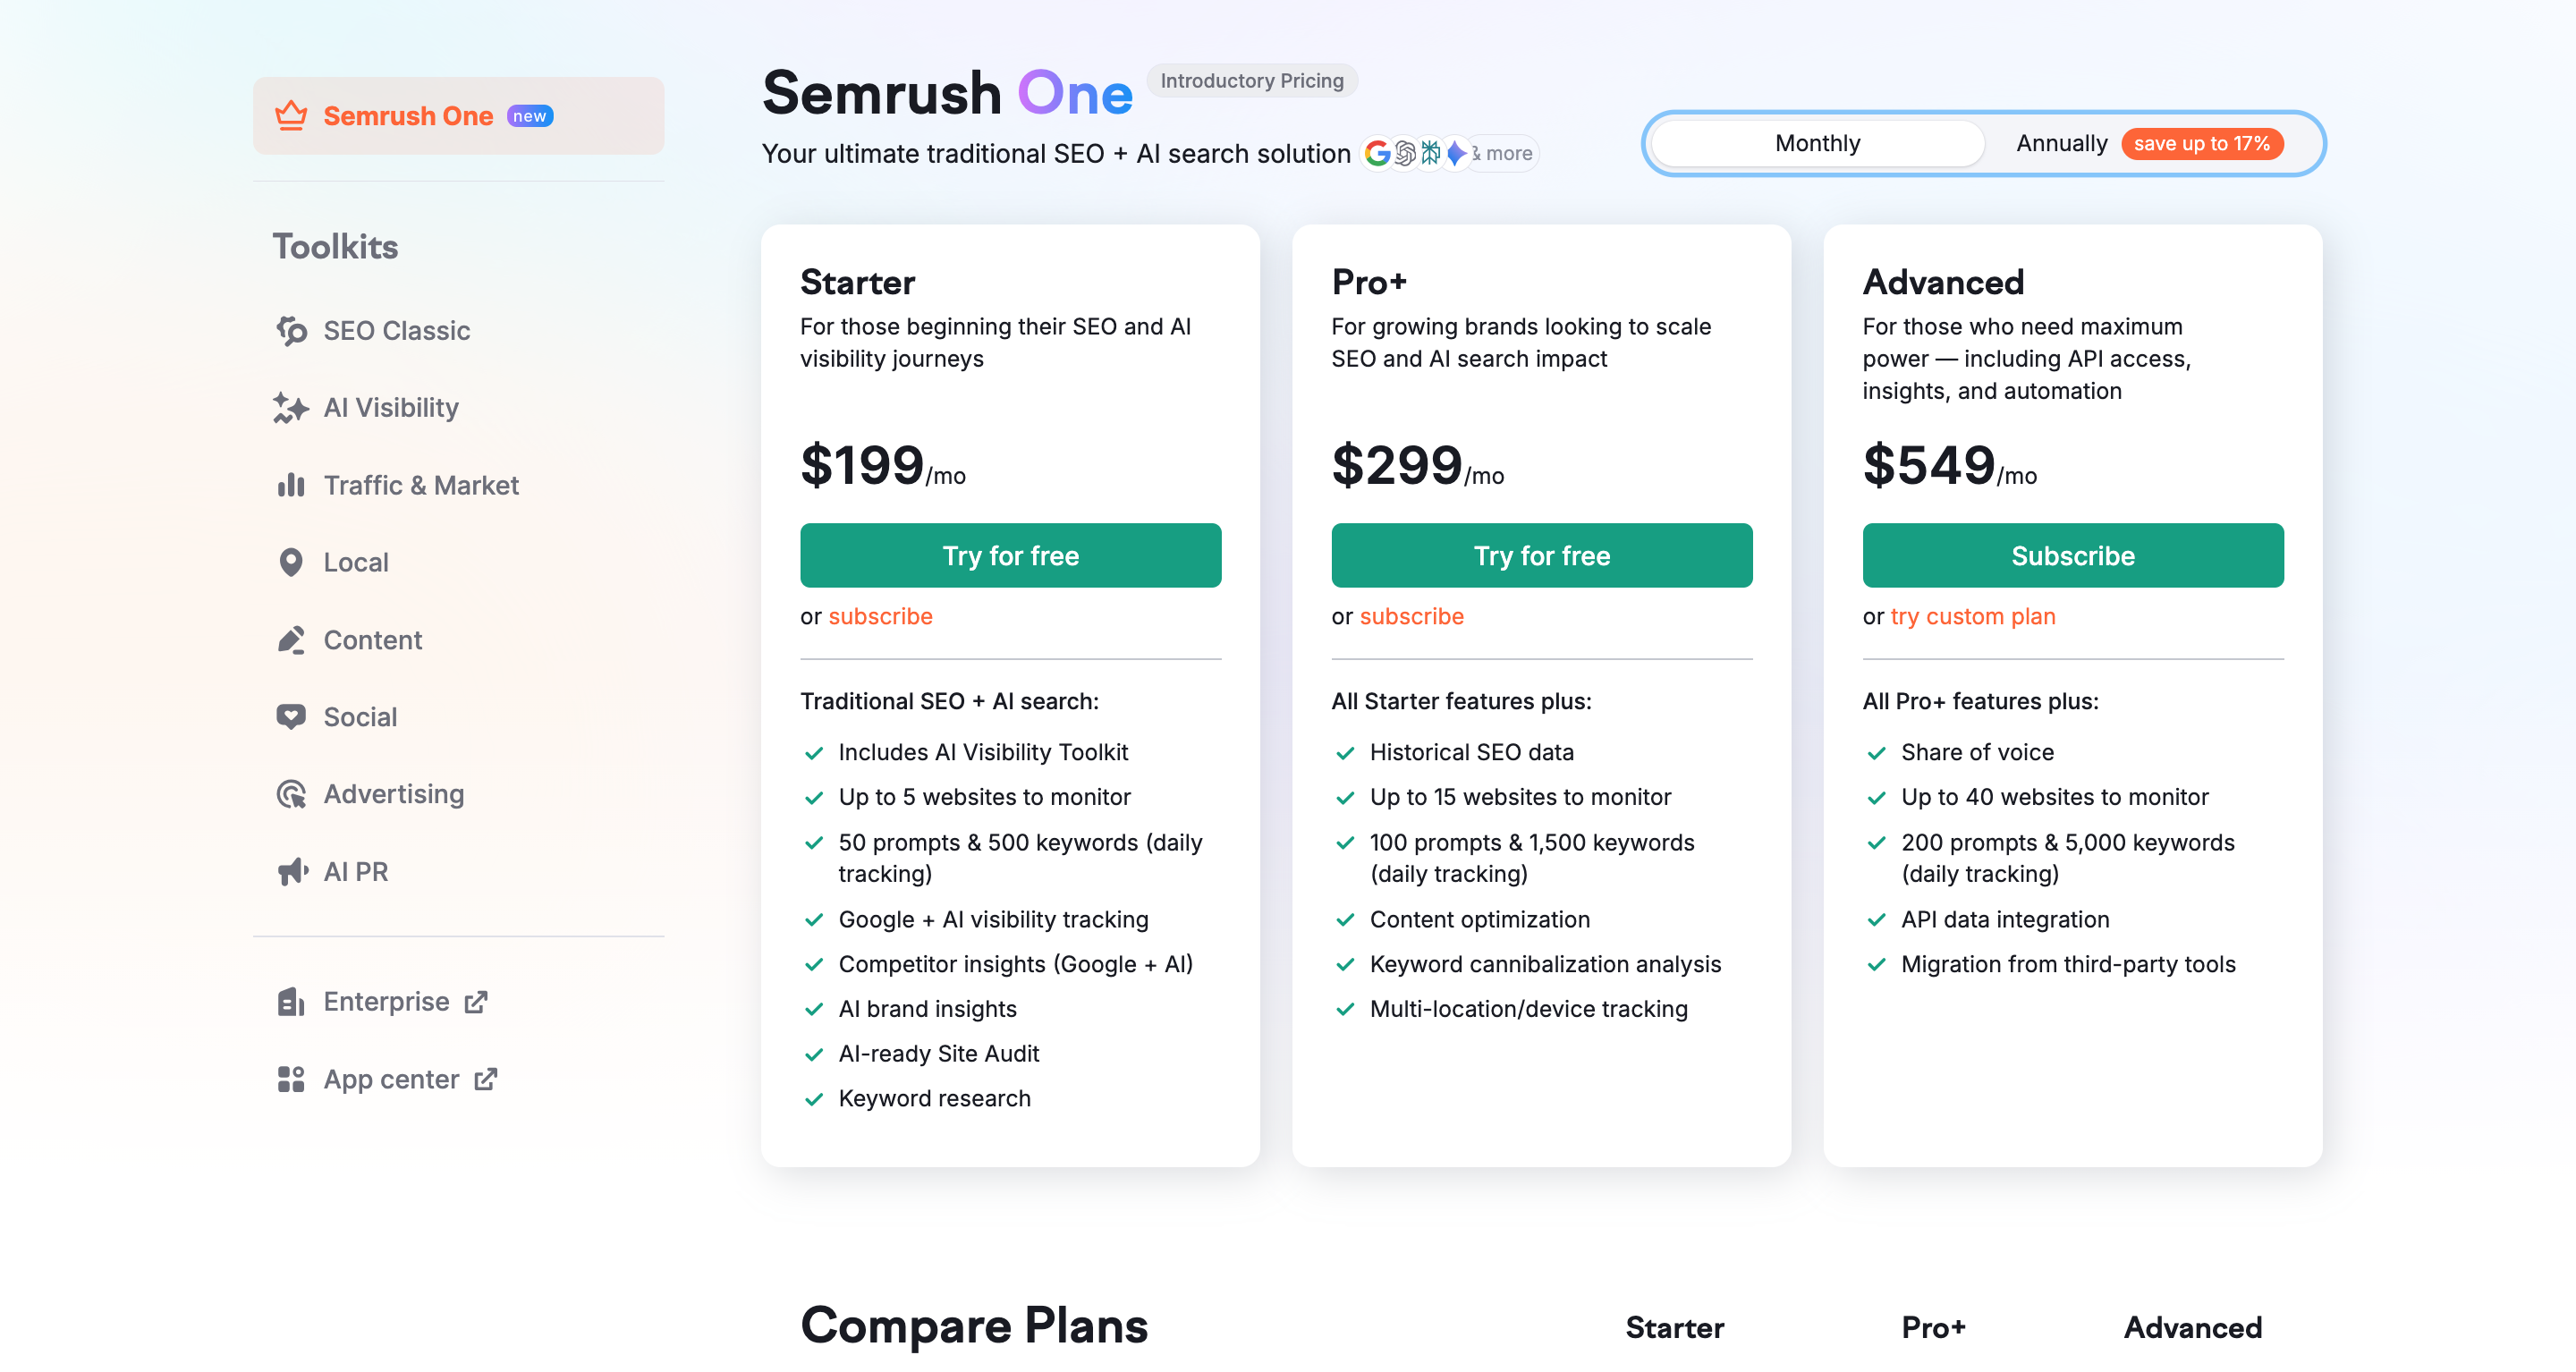
Task: Switch billing to Annually
Action: click(x=2061, y=144)
